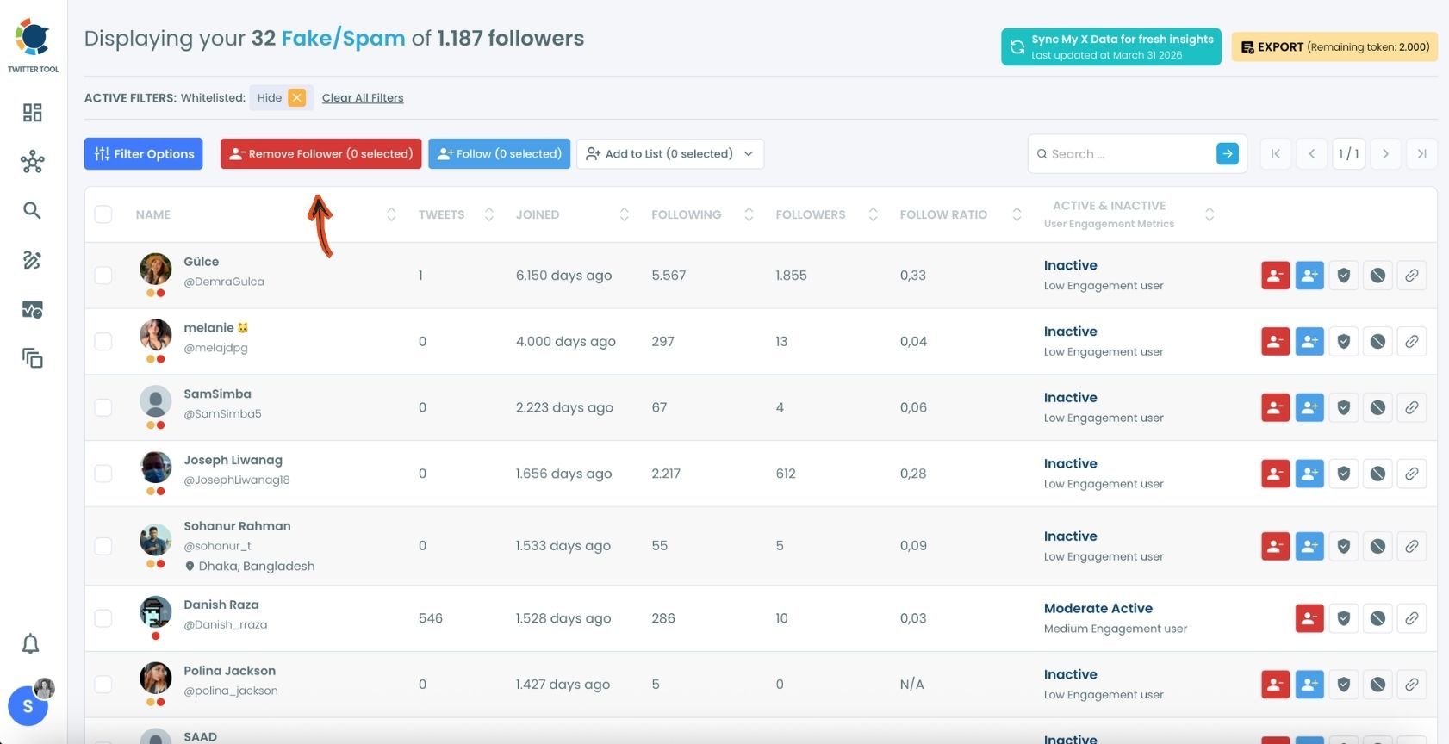Click the 1/1 page indicator
The width and height of the screenshot is (1449, 744).
[1348, 154]
